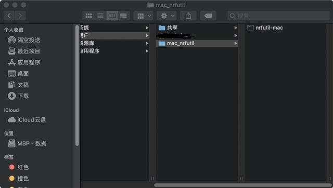Click first column resize handle
333x188 pixels.
[x=152, y=179]
